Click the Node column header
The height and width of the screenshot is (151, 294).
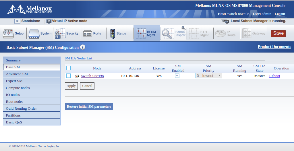click(x=97, y=68)
